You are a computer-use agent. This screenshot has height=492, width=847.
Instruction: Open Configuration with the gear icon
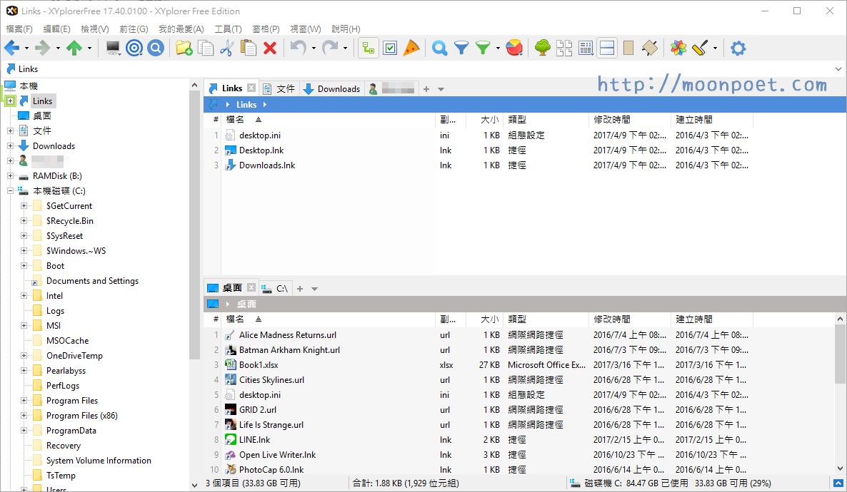click(738, 48)
